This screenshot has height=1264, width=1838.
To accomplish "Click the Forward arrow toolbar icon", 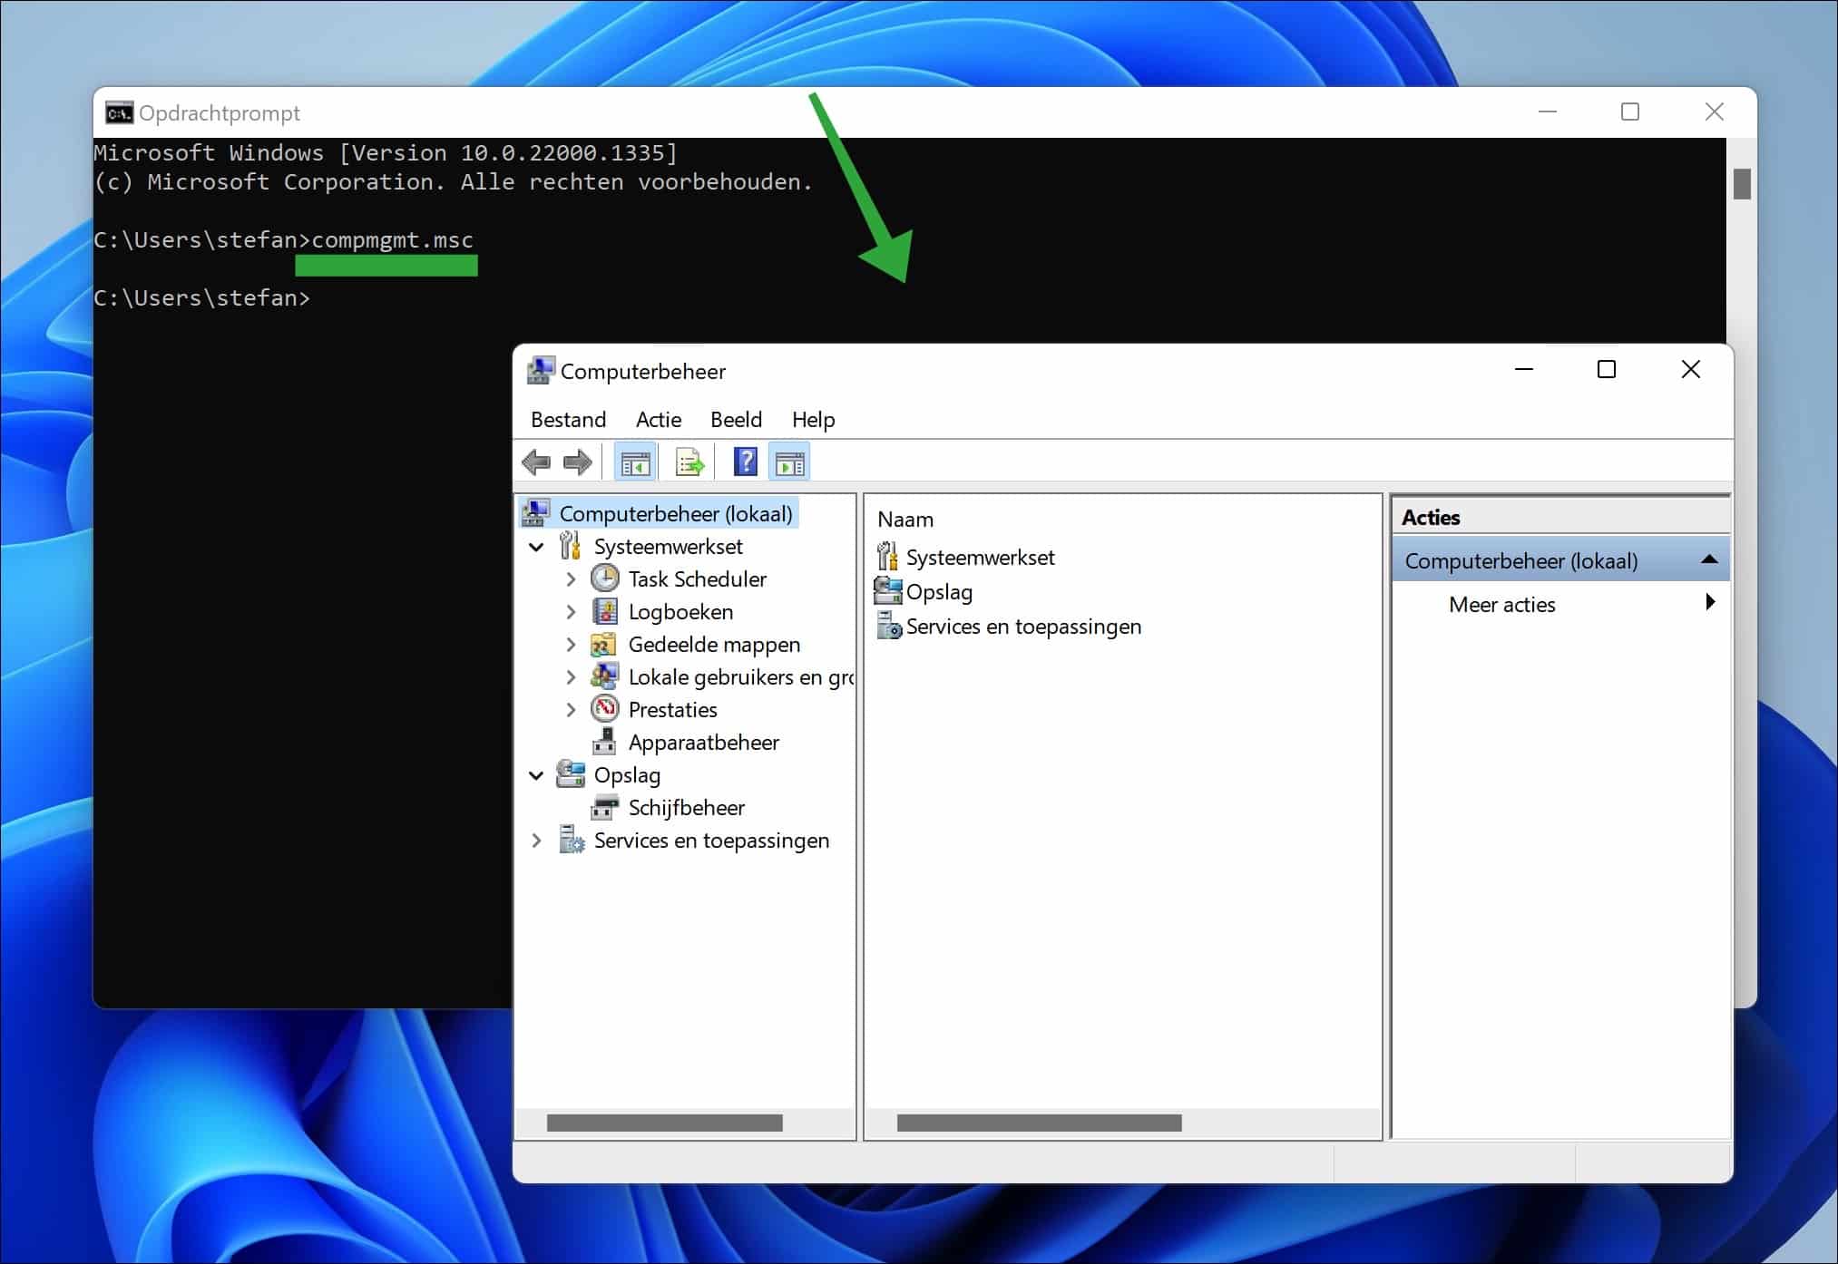I will pos(577,463).
